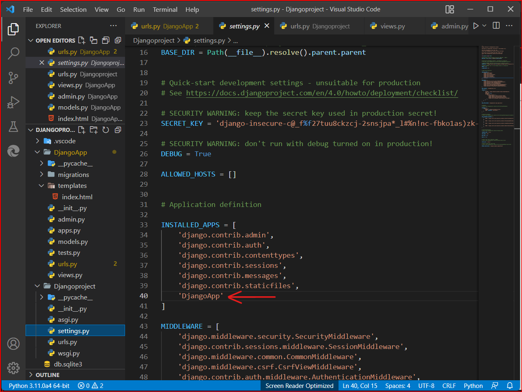Change encoding via UTF-8 status item
Viewport: 522px width, 392px height.
coord(426,386)
